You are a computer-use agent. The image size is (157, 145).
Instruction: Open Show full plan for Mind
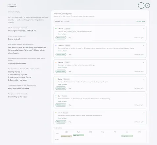[x=62, y=118]
